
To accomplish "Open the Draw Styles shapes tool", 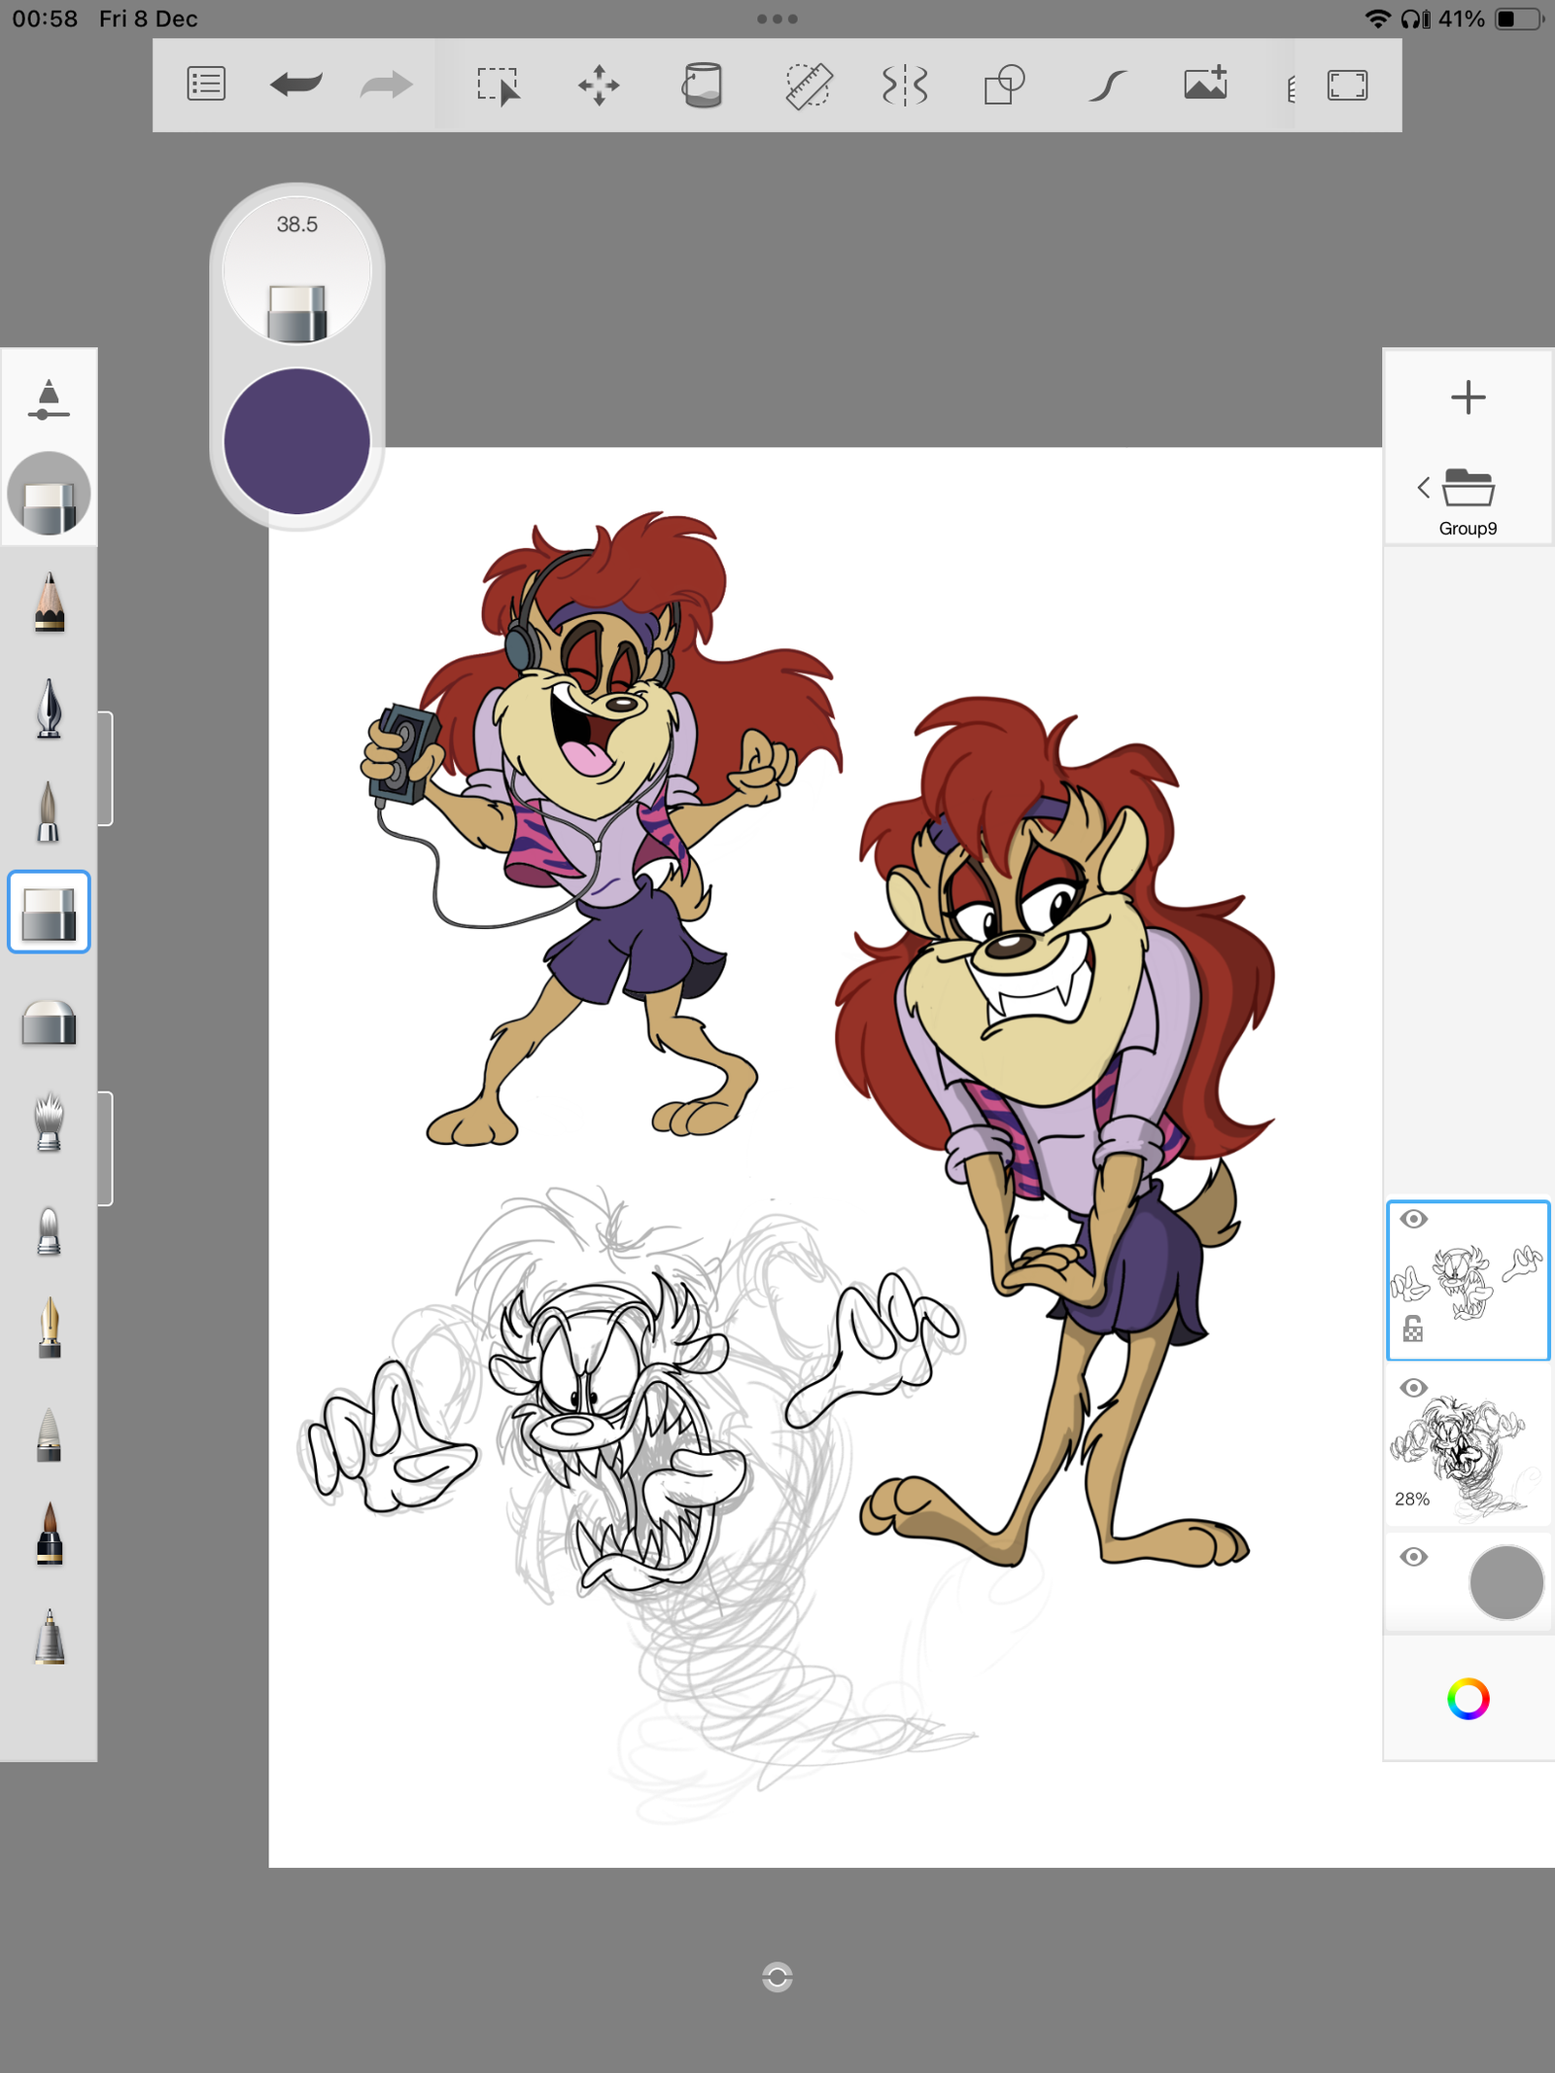I will (1005, 85).
